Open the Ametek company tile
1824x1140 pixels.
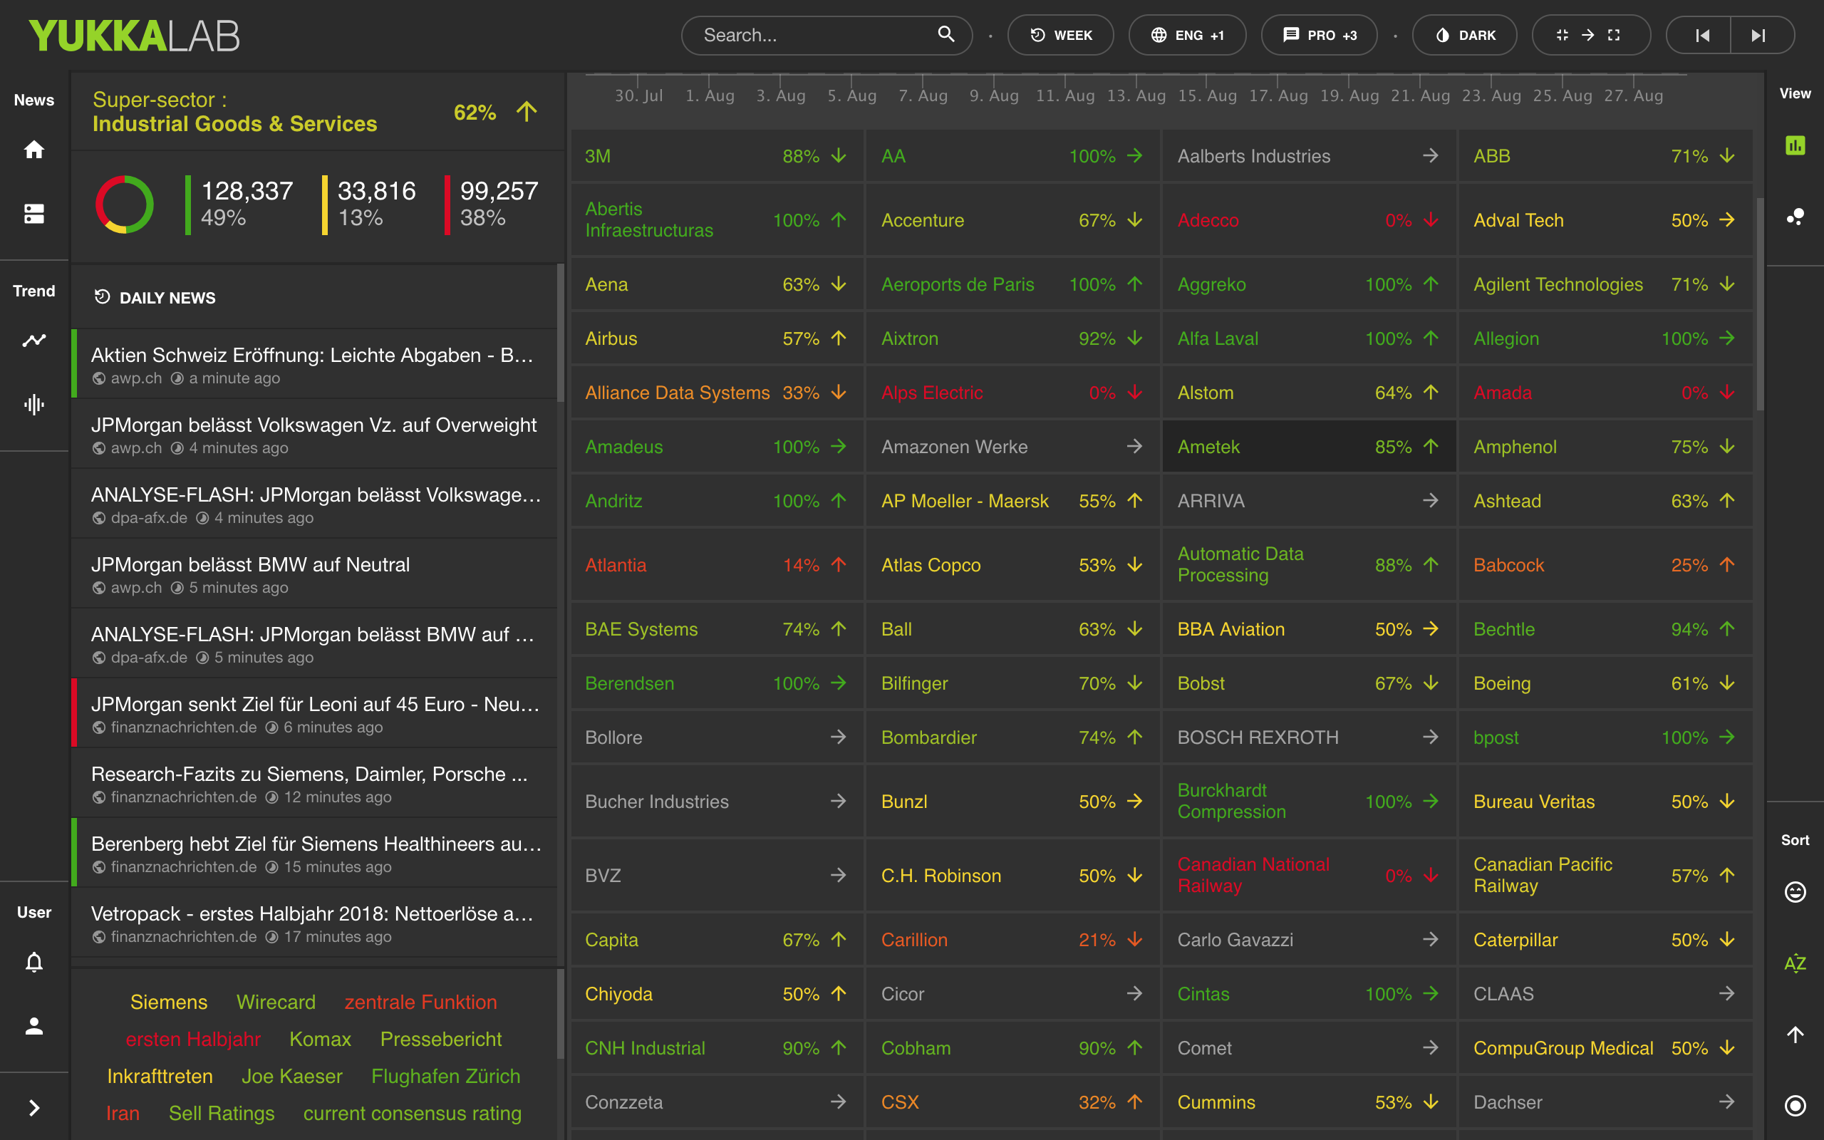(1309, 447)
